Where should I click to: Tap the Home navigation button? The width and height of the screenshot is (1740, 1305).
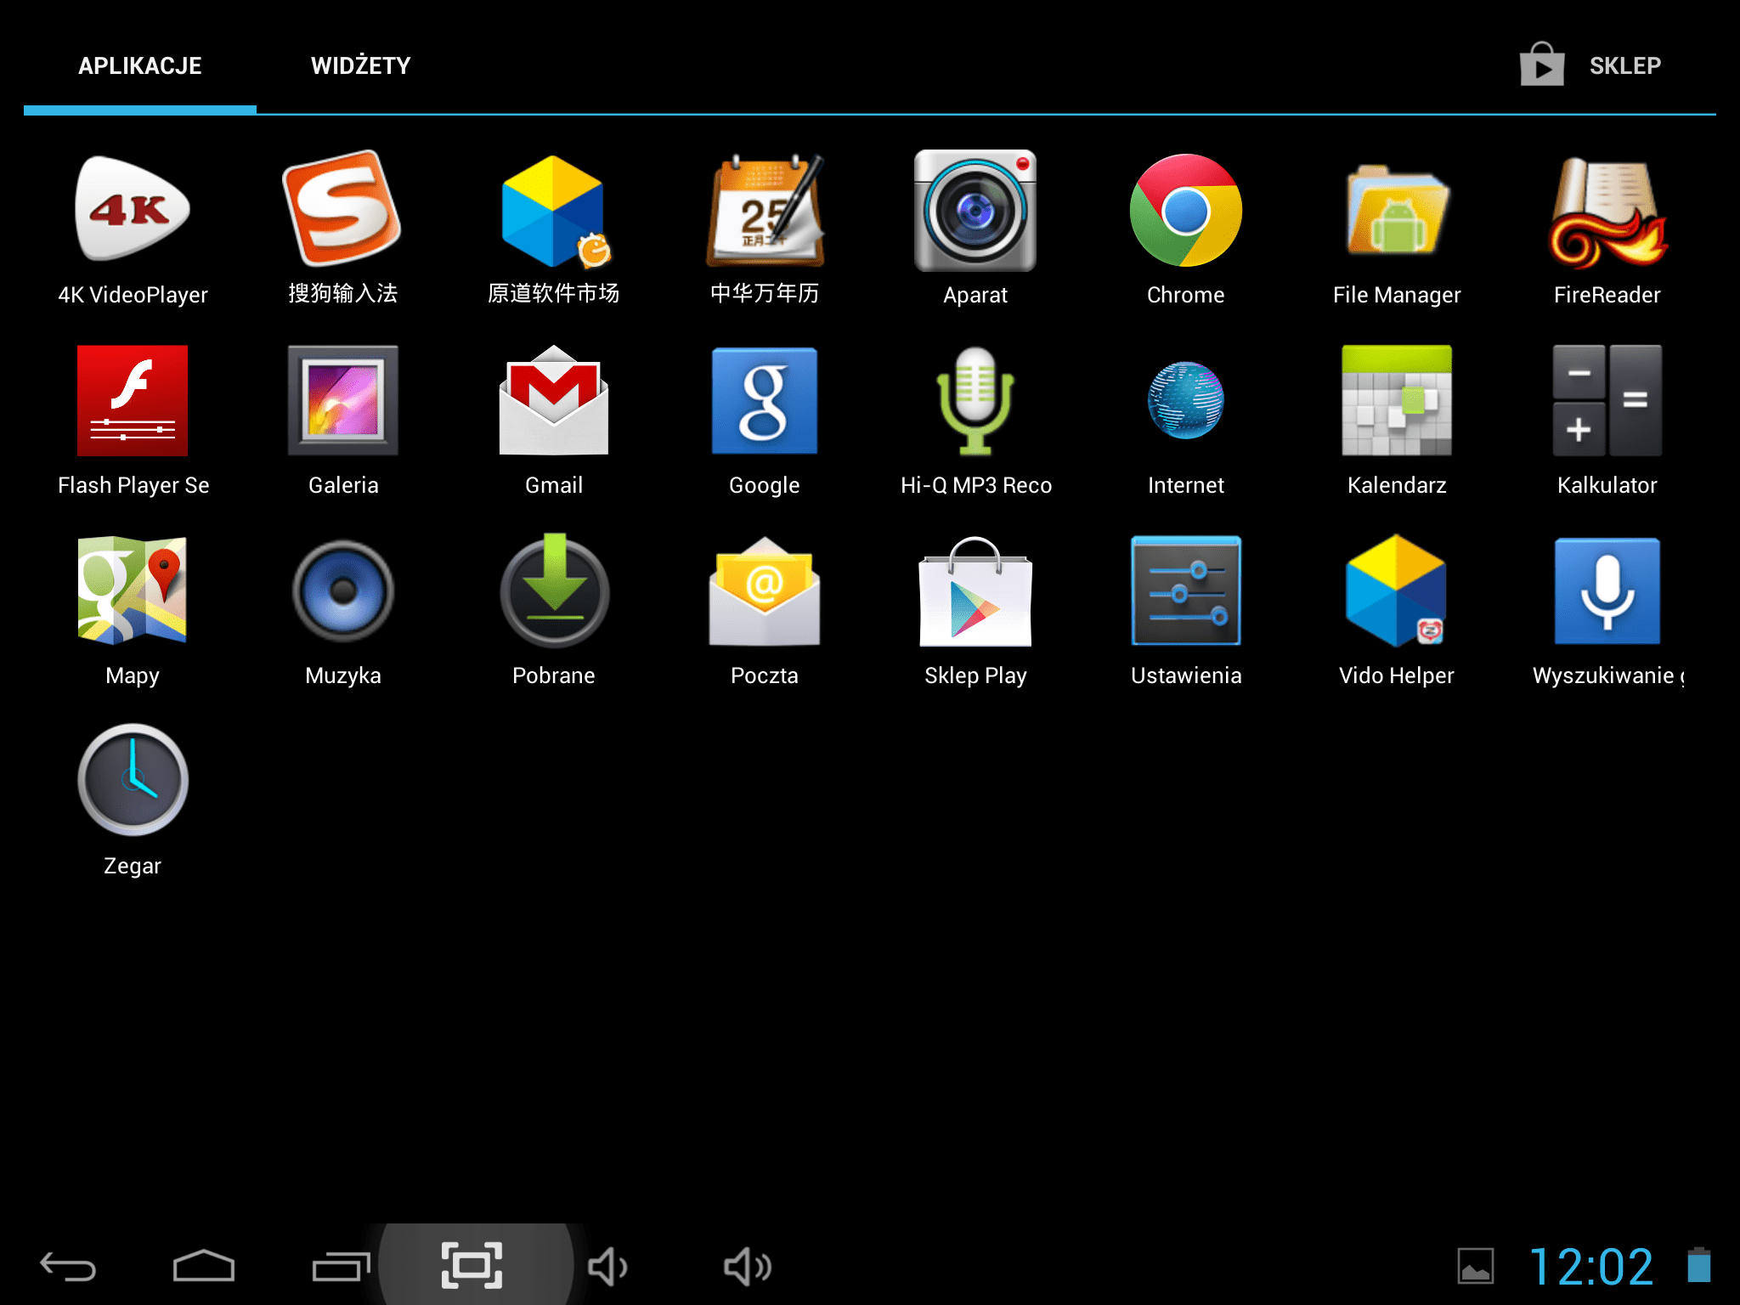[204, 1267]
